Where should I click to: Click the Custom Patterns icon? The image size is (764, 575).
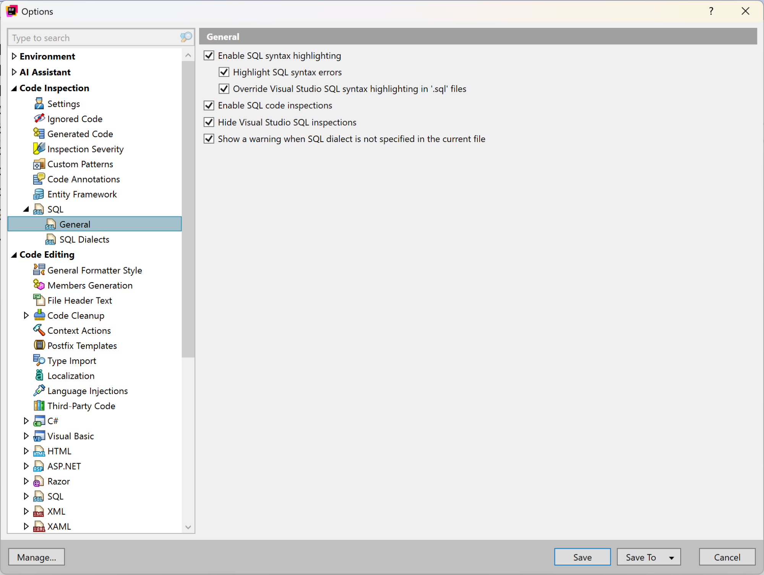[39, 164]
